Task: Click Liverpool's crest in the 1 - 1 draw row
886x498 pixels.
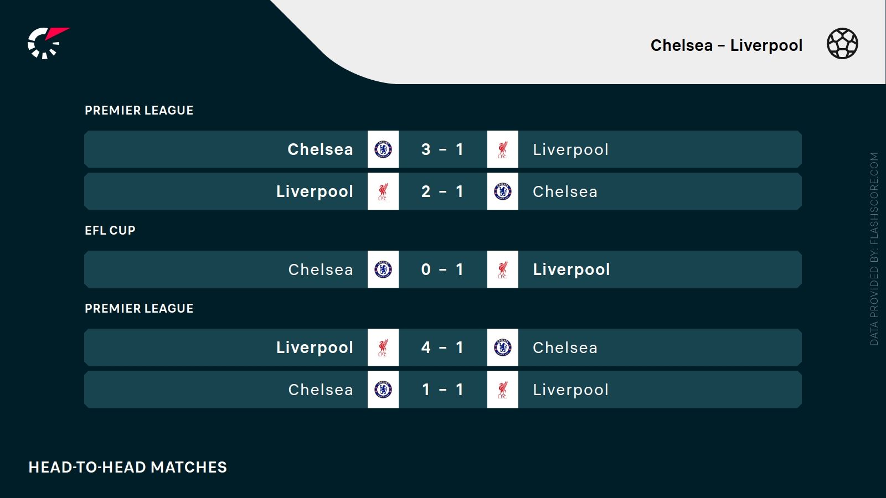Action: tap(503, 390)
